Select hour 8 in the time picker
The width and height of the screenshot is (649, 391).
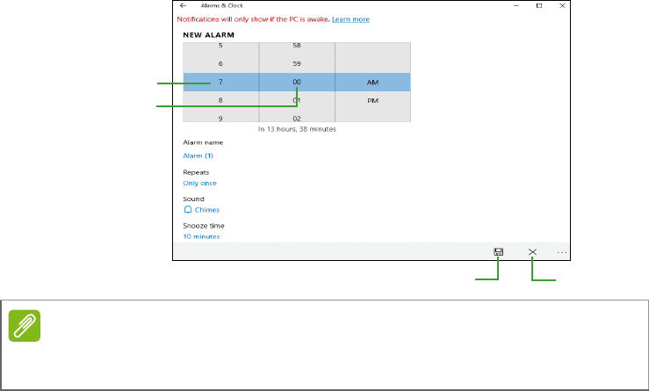click(220, 100)
